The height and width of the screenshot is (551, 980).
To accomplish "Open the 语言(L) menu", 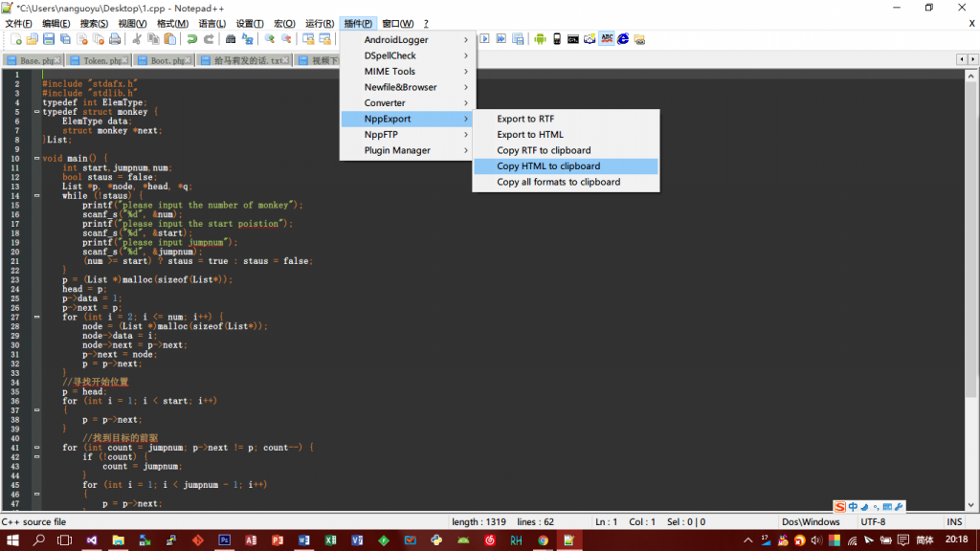I will 212,24.
